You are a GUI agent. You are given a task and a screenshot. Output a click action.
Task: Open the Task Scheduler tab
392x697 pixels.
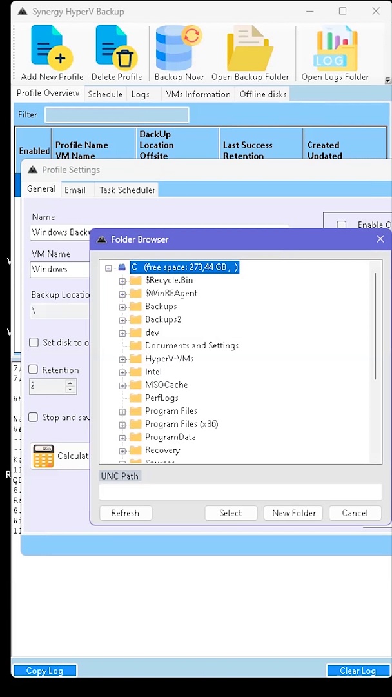click(127, 190)
